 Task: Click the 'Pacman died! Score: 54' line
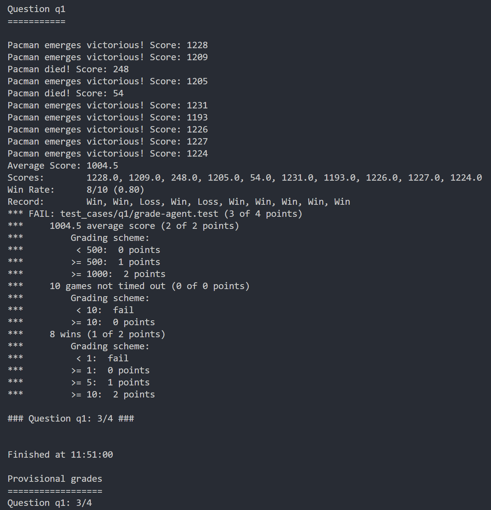pos(66,93)
